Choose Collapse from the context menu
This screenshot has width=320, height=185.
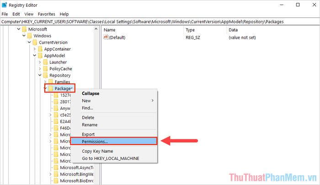pyautogui.click(x=114, y=93)
